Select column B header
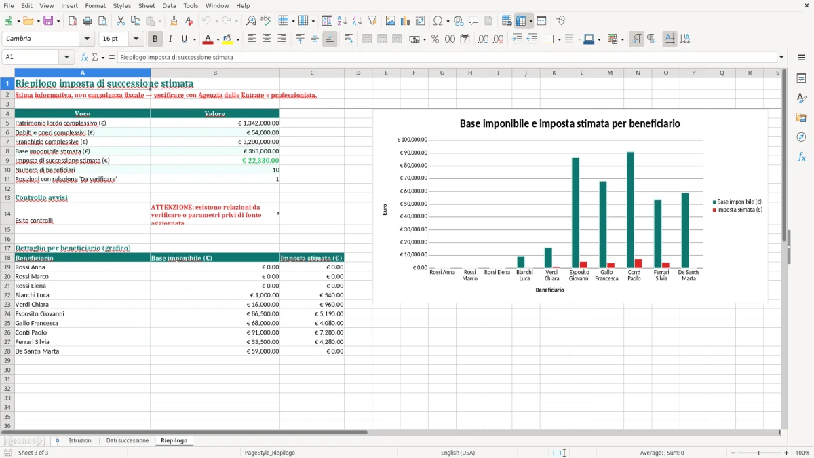The height and width of the screenshot is (458, 814). tap(215, 73)
